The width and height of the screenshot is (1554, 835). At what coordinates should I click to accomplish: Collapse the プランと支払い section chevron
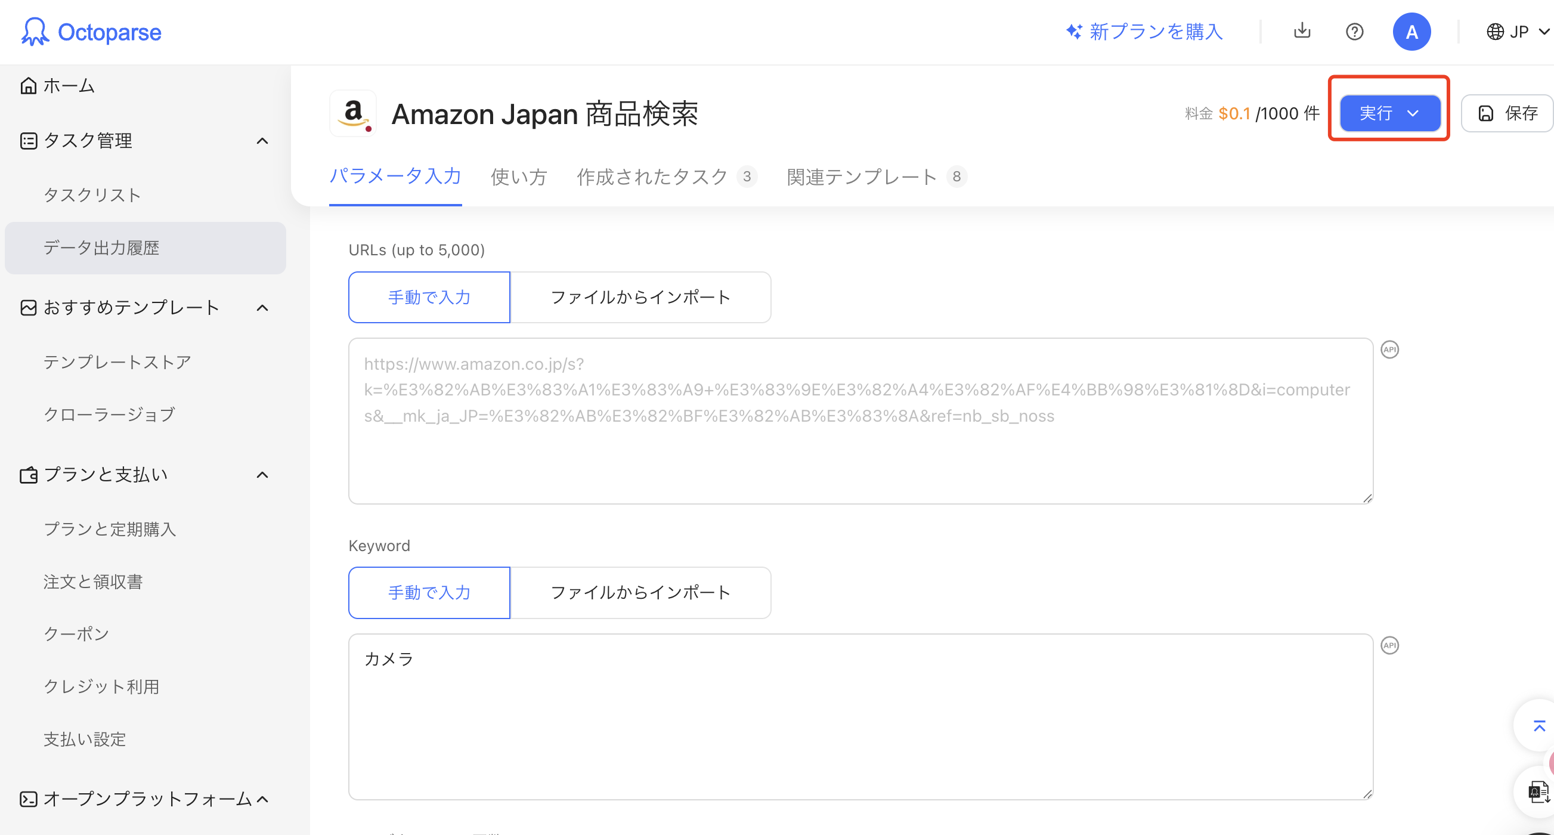pyautogui.click(x=262, y=475)
